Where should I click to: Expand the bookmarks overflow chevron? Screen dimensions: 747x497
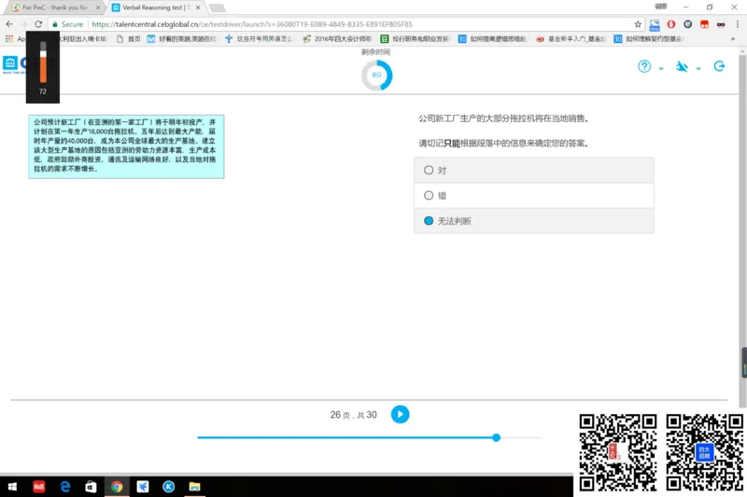click(733, 38)
